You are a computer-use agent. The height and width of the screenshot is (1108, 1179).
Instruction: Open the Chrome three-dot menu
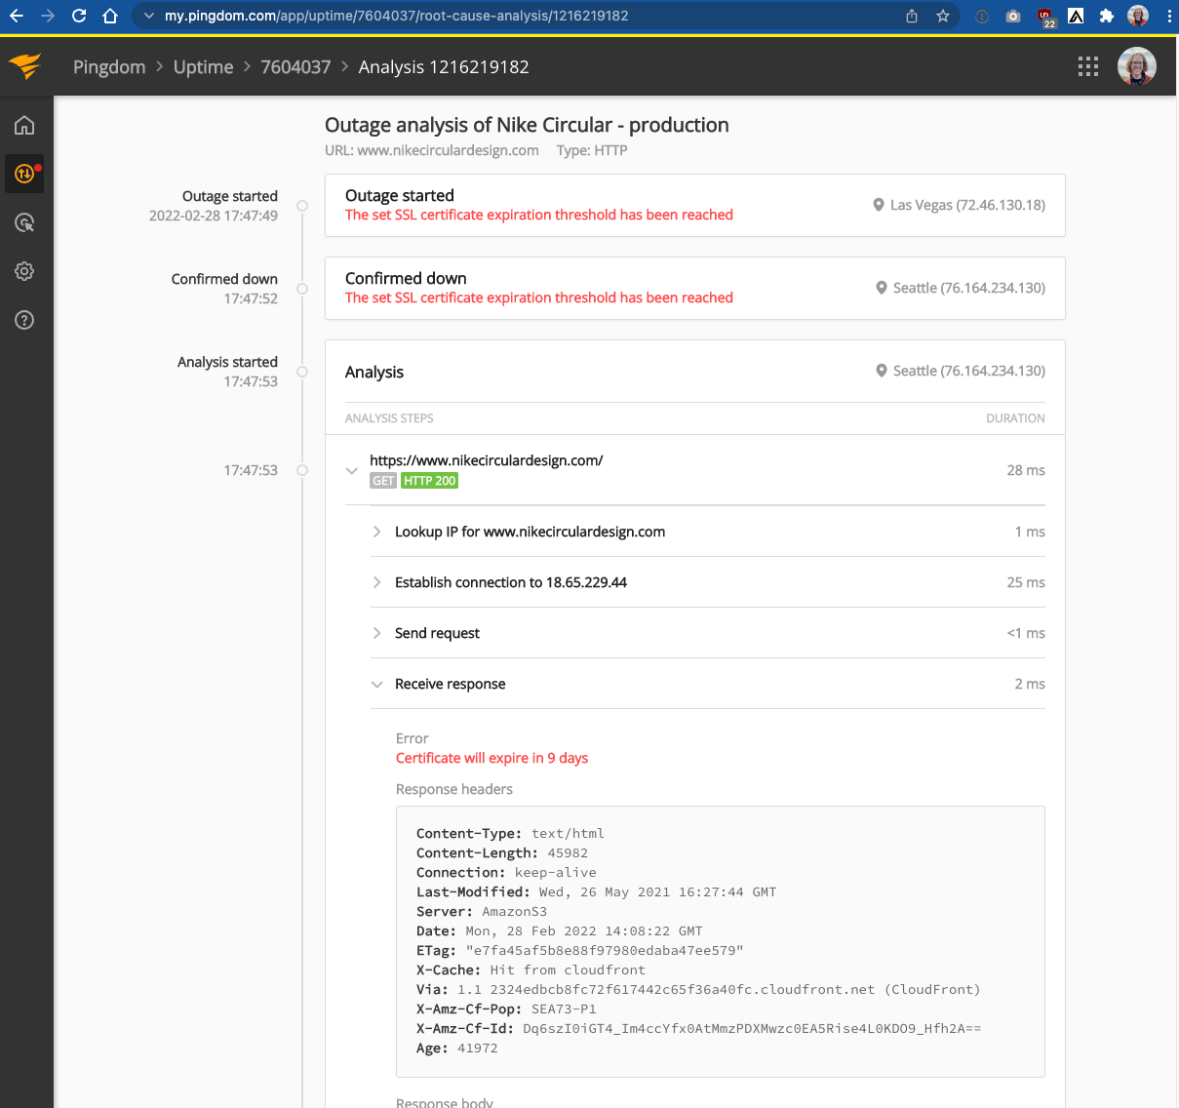point(1168,16)
